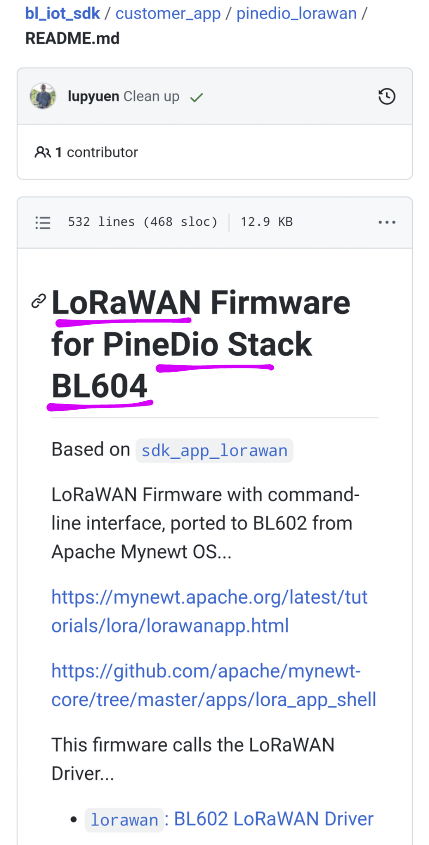Screen dimensions: 429x845
Task: Click the green commit status checkmark
Action: pos(197,97)
